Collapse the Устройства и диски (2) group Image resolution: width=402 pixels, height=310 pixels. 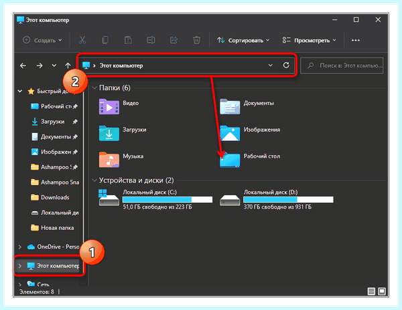(94, 180)
